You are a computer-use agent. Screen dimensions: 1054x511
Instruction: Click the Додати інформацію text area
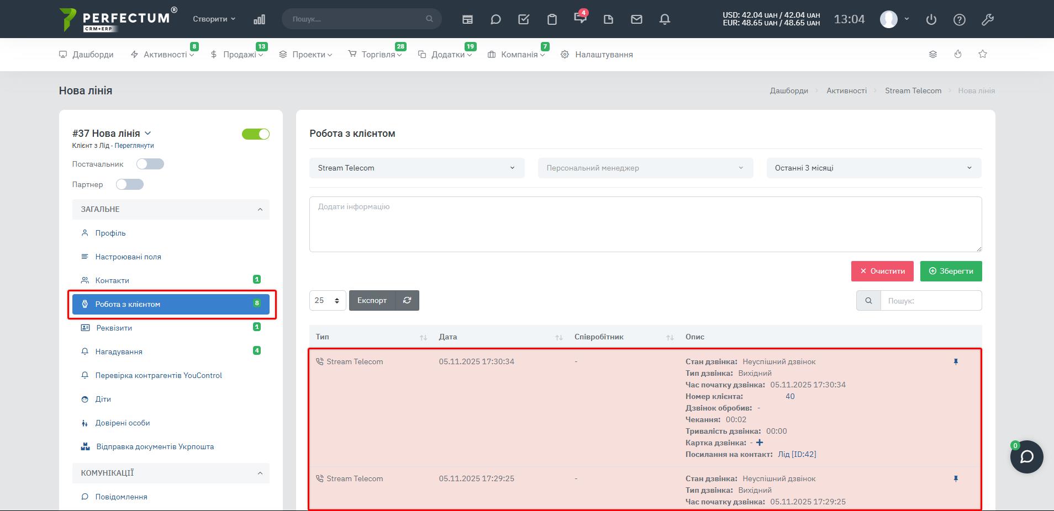pos(645,224)
